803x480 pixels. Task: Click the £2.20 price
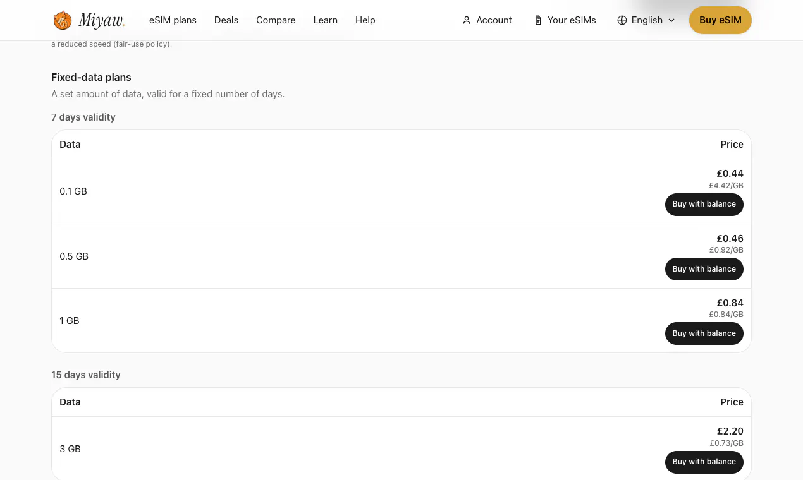730,431
